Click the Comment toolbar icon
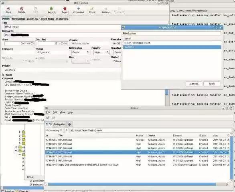 [79, 9]
